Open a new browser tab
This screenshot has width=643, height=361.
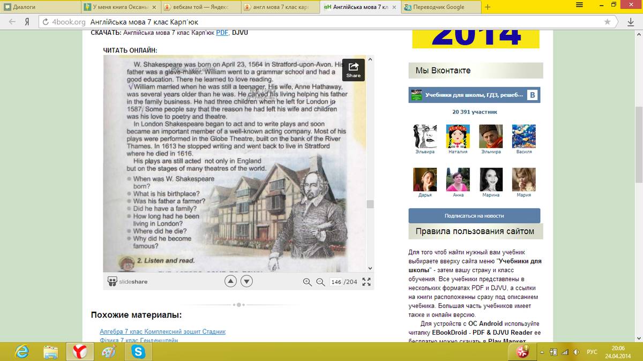pos(488,7)
